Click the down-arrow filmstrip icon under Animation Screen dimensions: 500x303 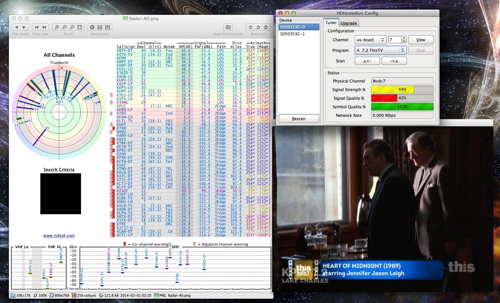point(100,27)
